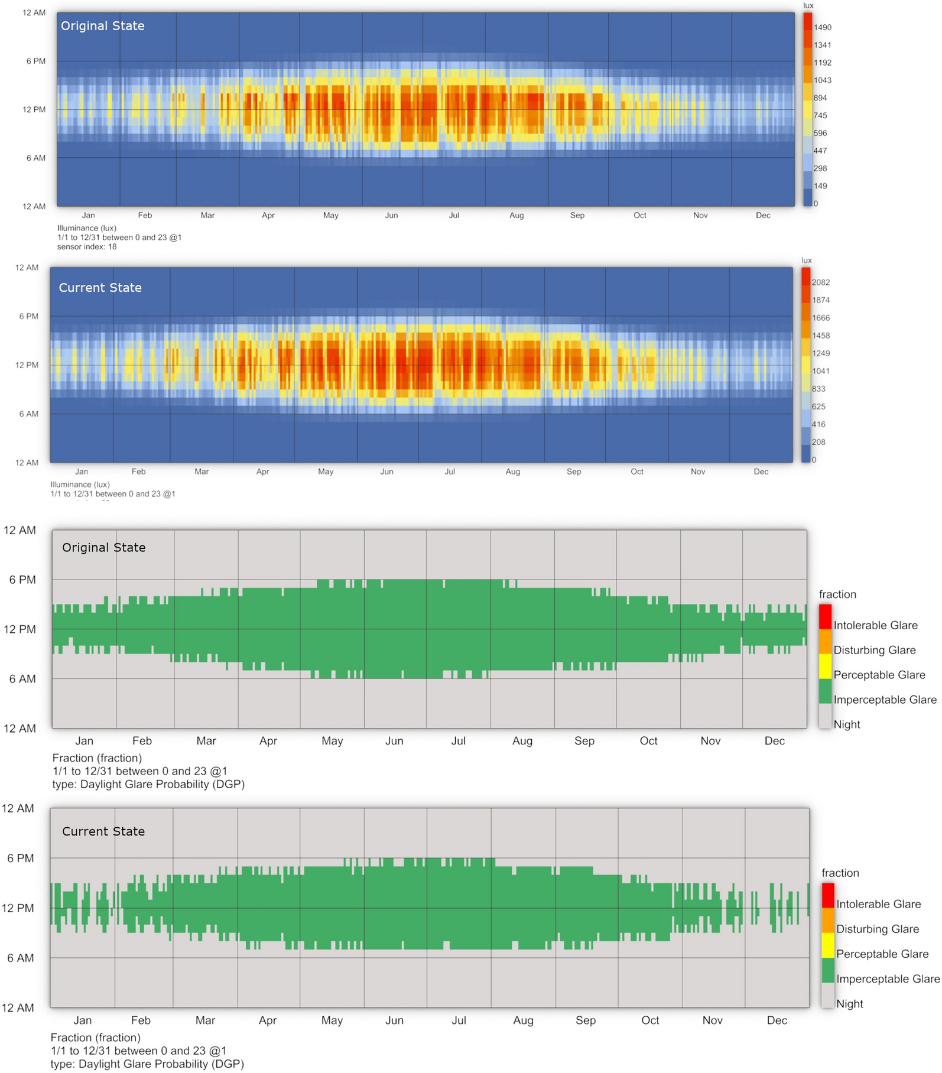
Task: Click 'fraction' heading above Original State glare legend
Action: click(837, 594)
